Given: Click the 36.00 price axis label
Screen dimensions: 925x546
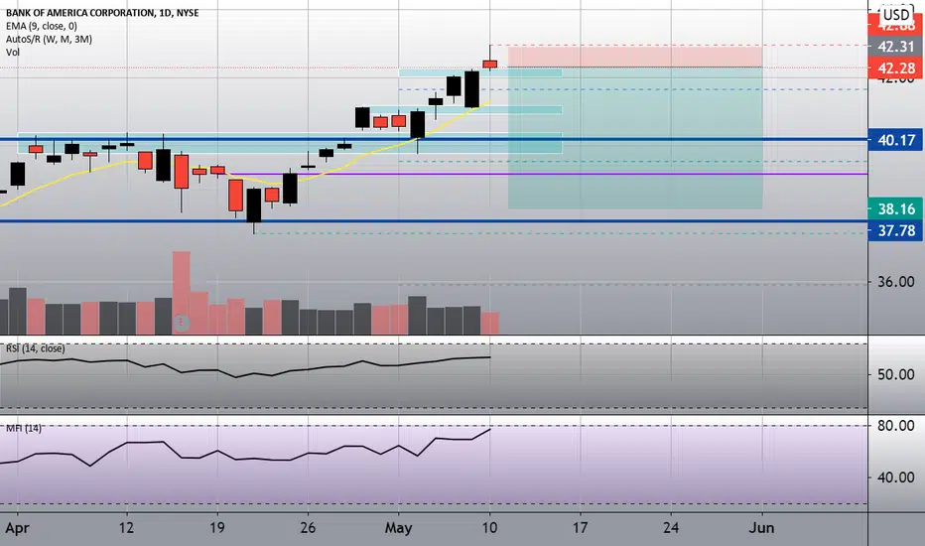Looking at the screenshot, I should (895, 282).
